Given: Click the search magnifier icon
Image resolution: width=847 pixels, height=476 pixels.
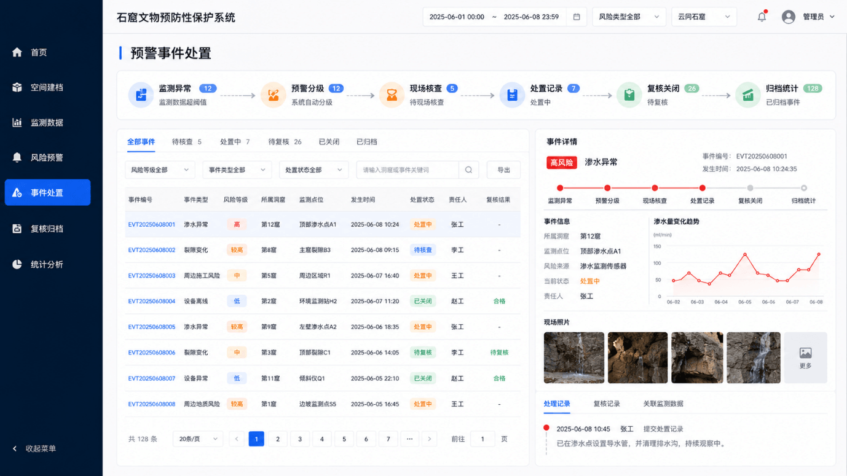Looking at the screenshot, I should pos(468,170).
